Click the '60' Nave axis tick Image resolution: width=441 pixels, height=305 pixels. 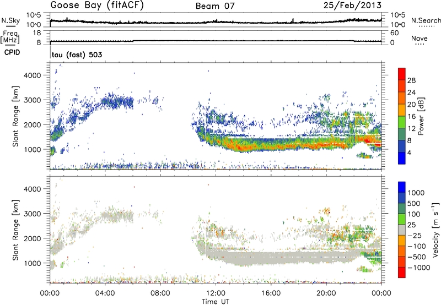tap(395, 33)
